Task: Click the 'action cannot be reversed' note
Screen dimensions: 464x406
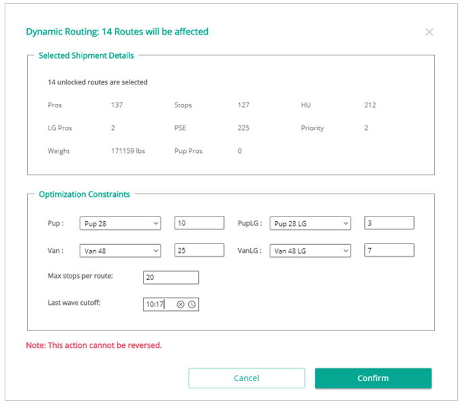Action: click(94, 345)
